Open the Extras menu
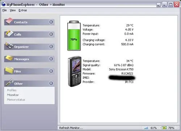The height and width of the screenshot is (131, 181). tap(23, 10)
